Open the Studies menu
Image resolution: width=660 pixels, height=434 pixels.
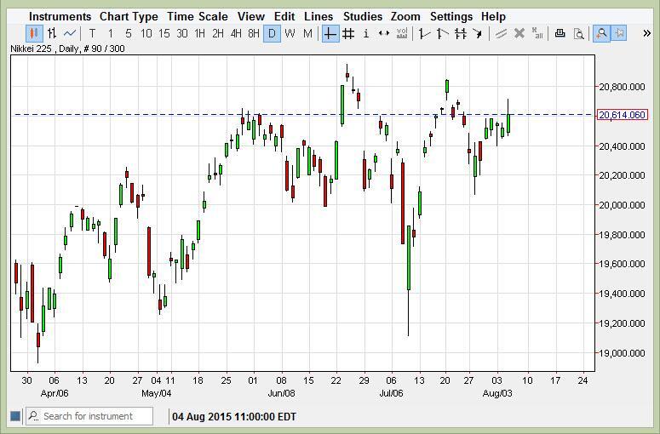[x=362, y=16]
